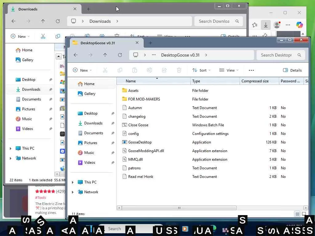The height and width of the screenshot is (236, 315).
Task: Open Edge settings and more menu
Action: [x=288, y=25]
